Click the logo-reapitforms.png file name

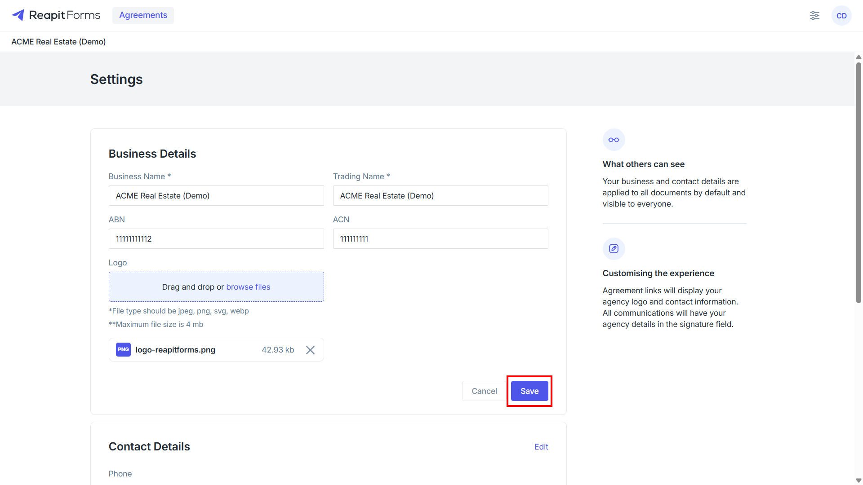(175, 350)
